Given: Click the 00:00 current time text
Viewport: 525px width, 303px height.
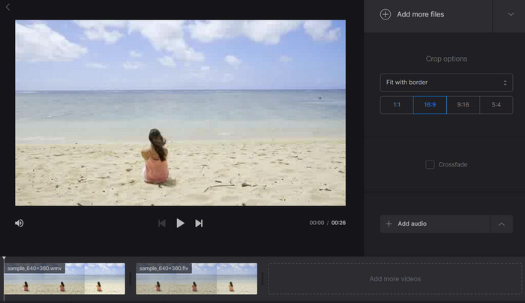Looking at the screenshot, I should click(316, 223).
